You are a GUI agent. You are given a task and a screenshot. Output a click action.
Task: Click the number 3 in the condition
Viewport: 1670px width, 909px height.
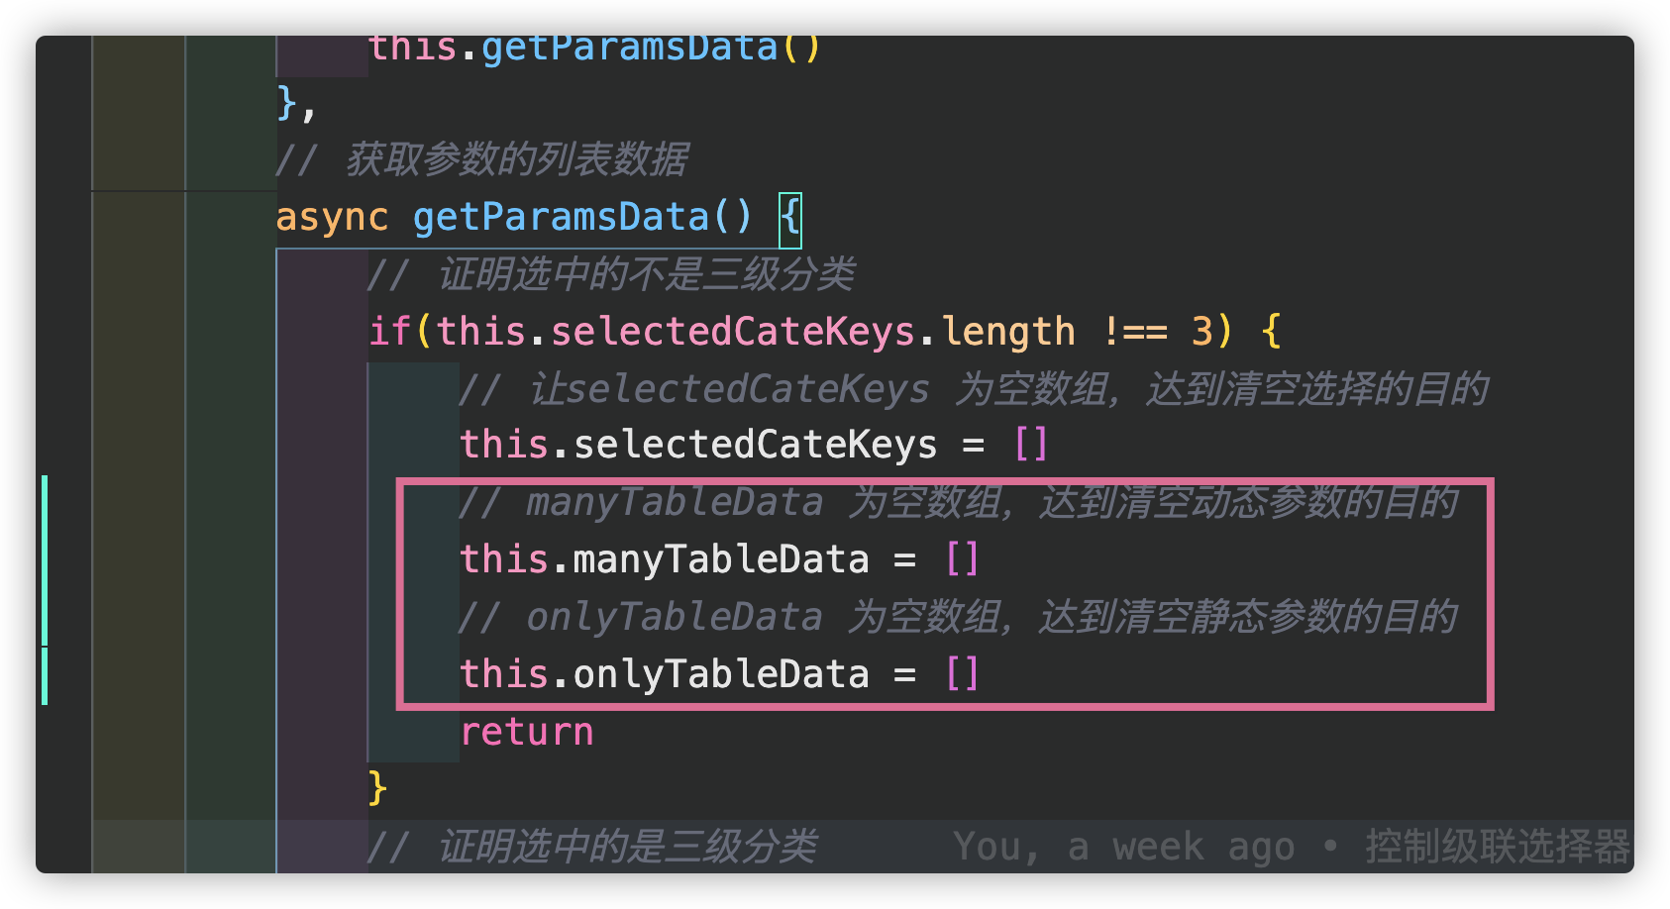click(1201, 332)
